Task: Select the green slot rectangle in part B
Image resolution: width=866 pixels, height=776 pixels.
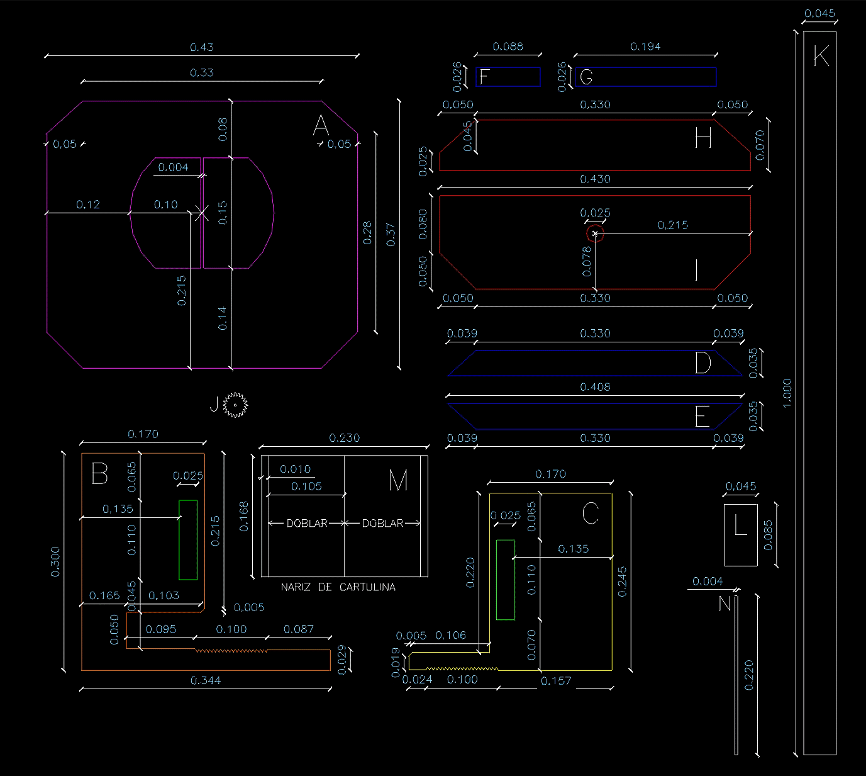Action: (188, 539)
